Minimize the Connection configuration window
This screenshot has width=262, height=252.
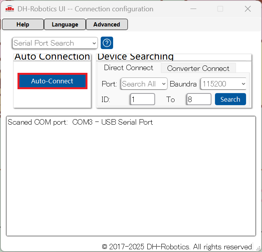click(193, 9)
